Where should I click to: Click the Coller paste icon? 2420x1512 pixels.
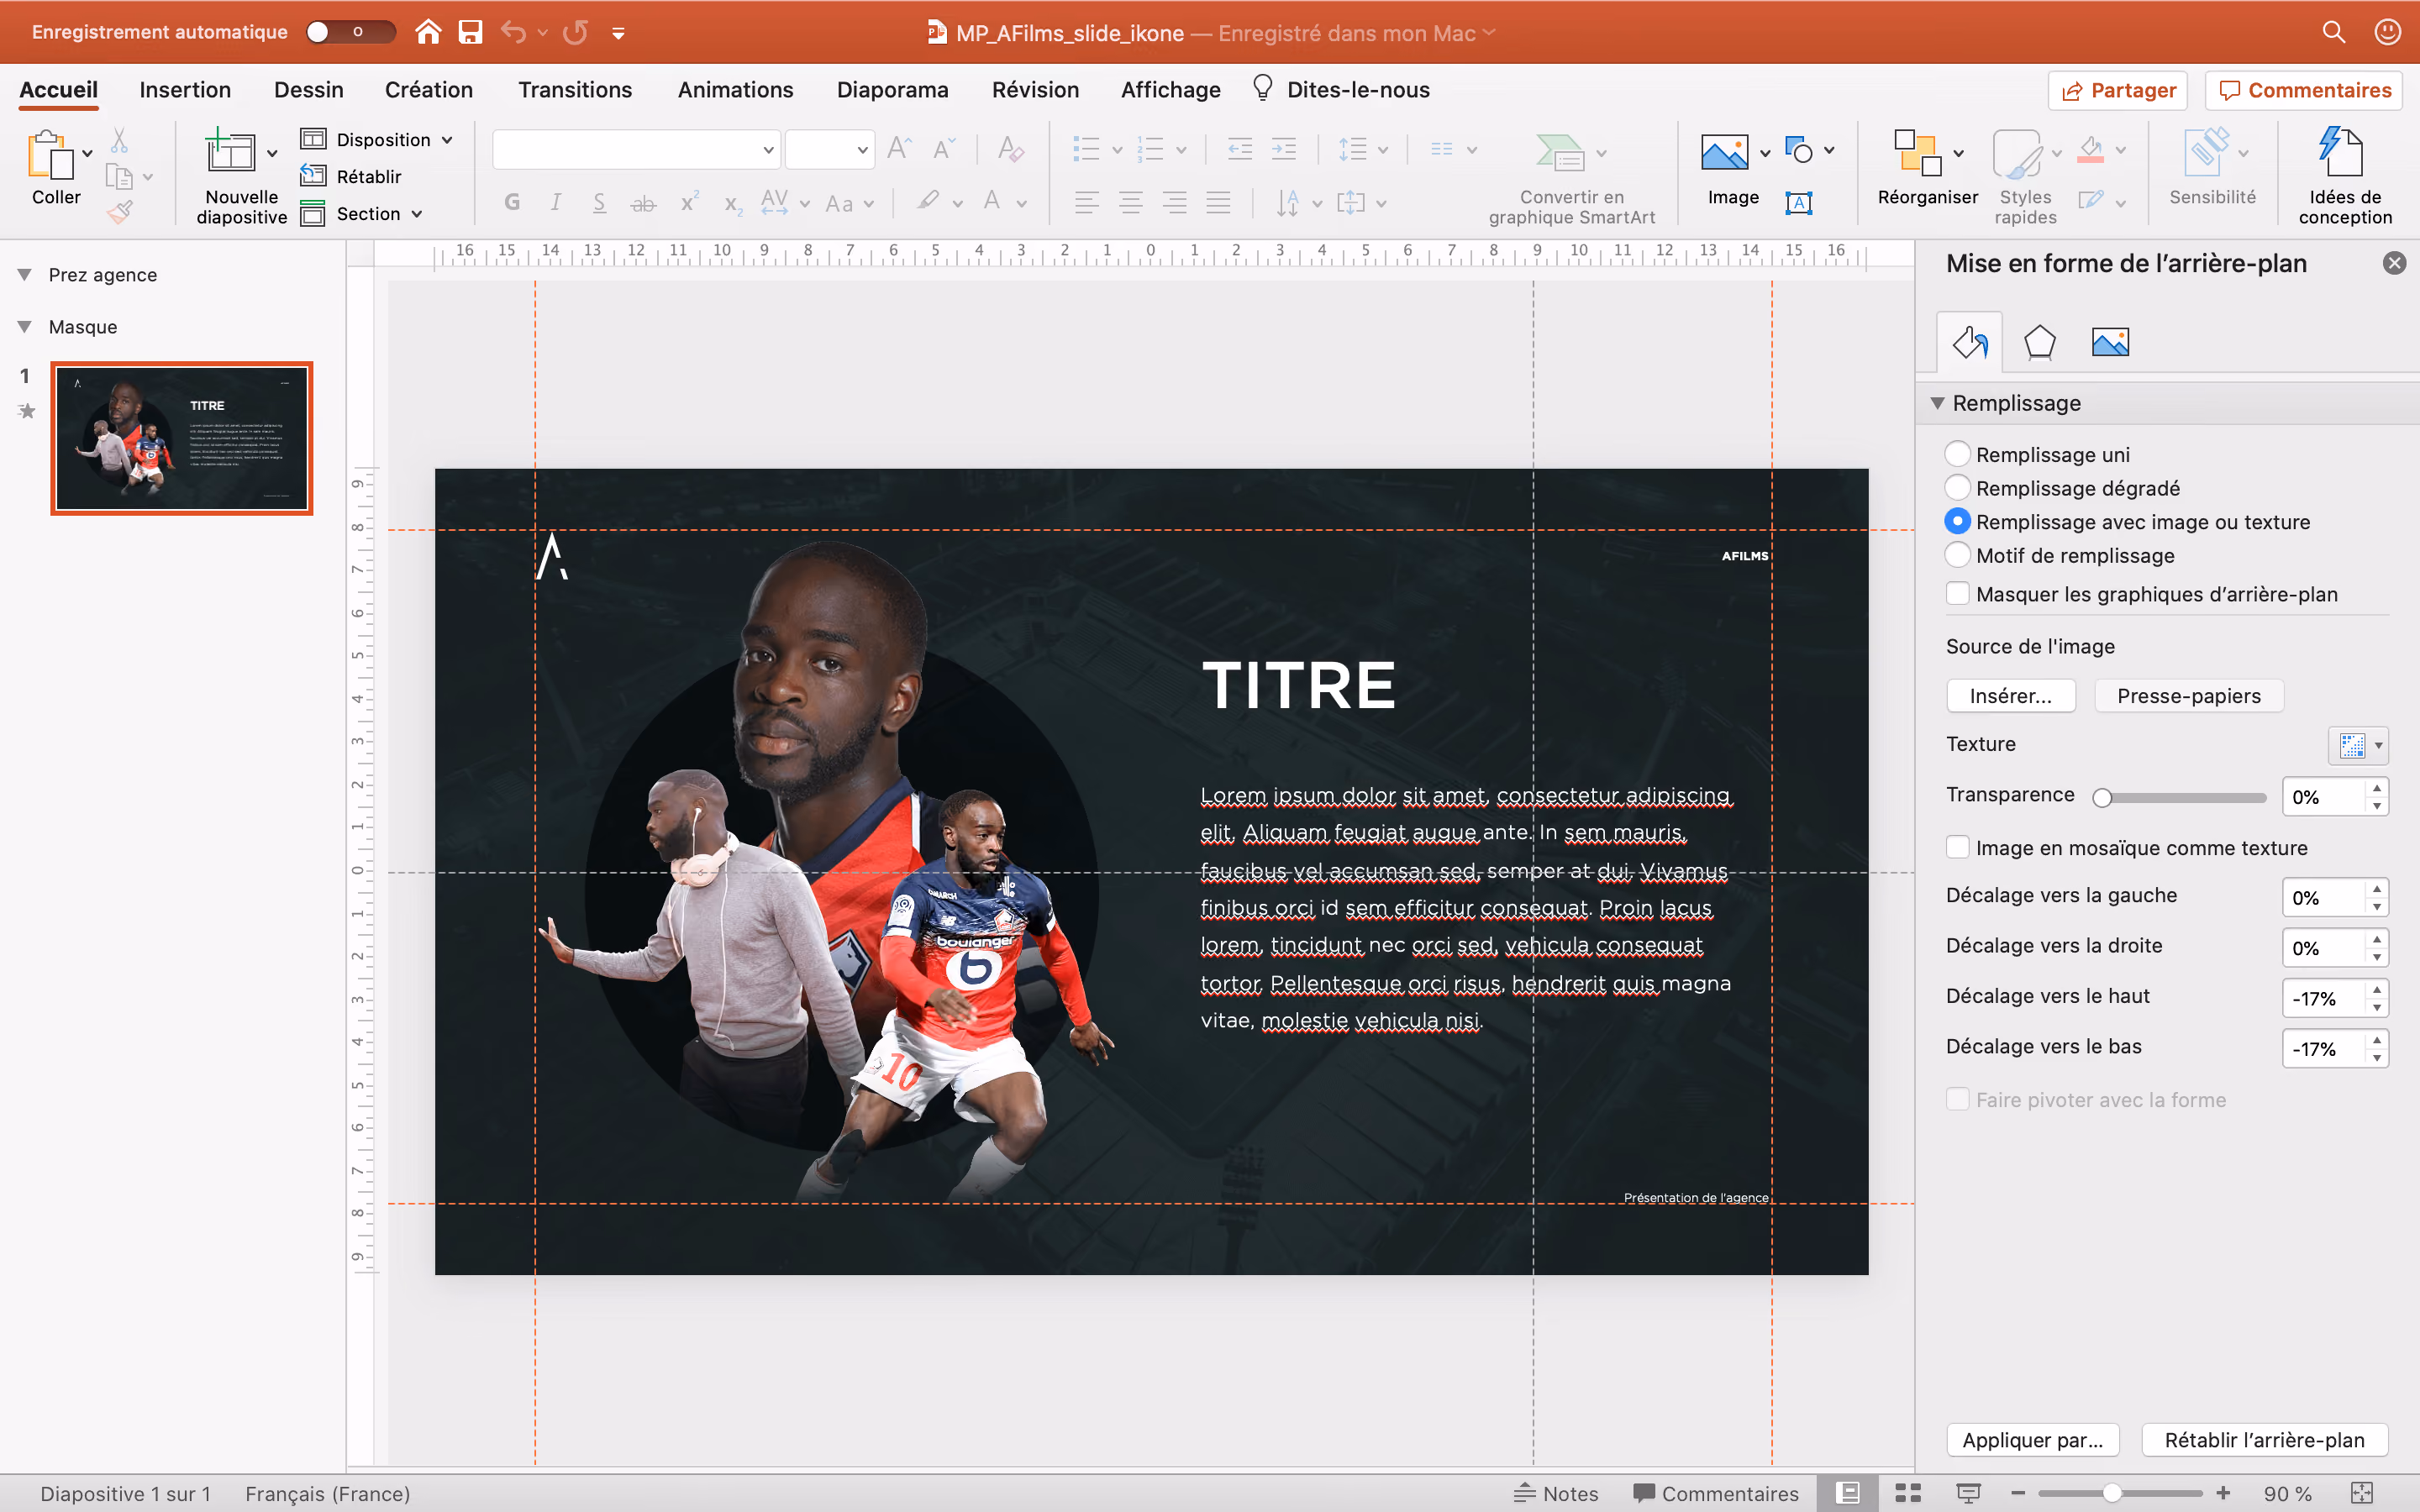[x=50, y=156]
